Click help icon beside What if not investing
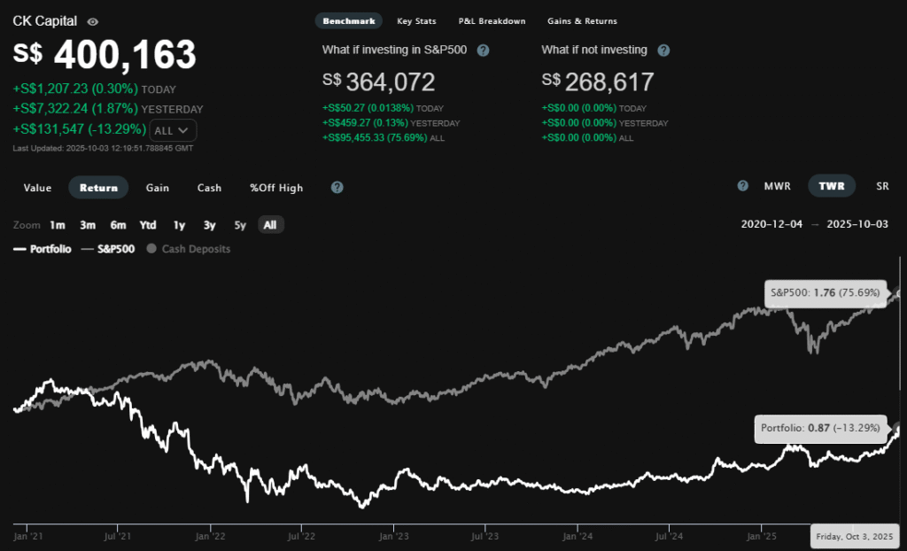 point(663,50)
